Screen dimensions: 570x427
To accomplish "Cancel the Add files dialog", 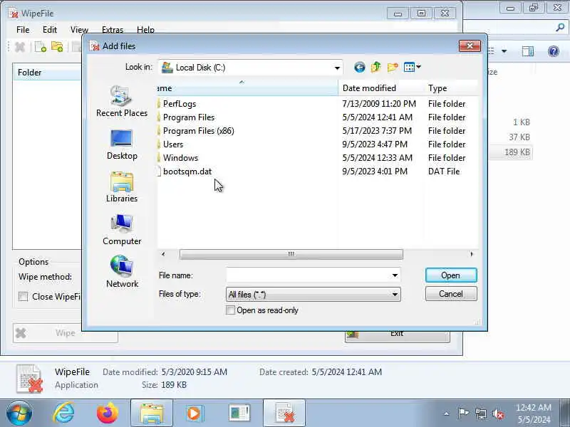I will tap(451, 294).
